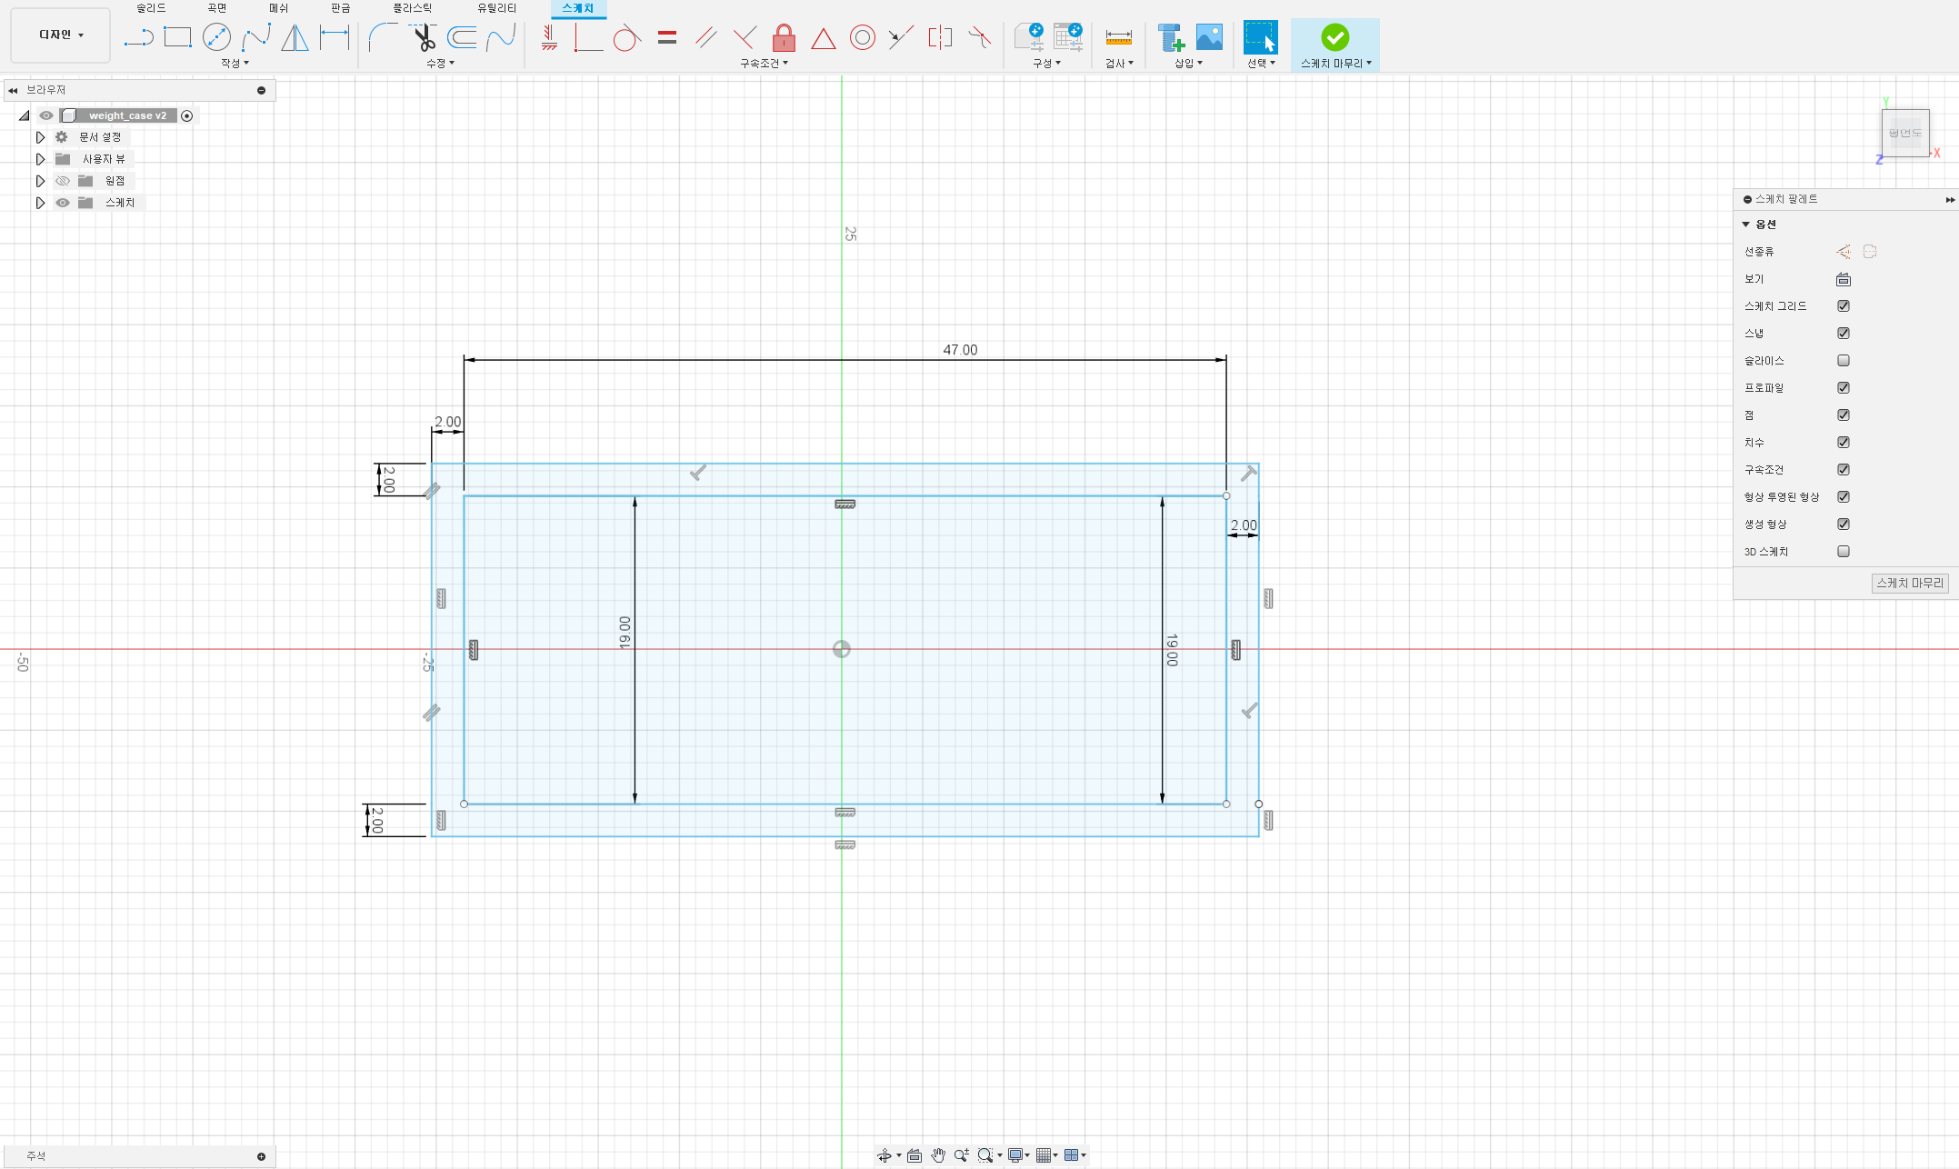Click the 47.00 dimension value
Image resolution: width=1959 pixels, height=1169 pixels.
[960, 350]
